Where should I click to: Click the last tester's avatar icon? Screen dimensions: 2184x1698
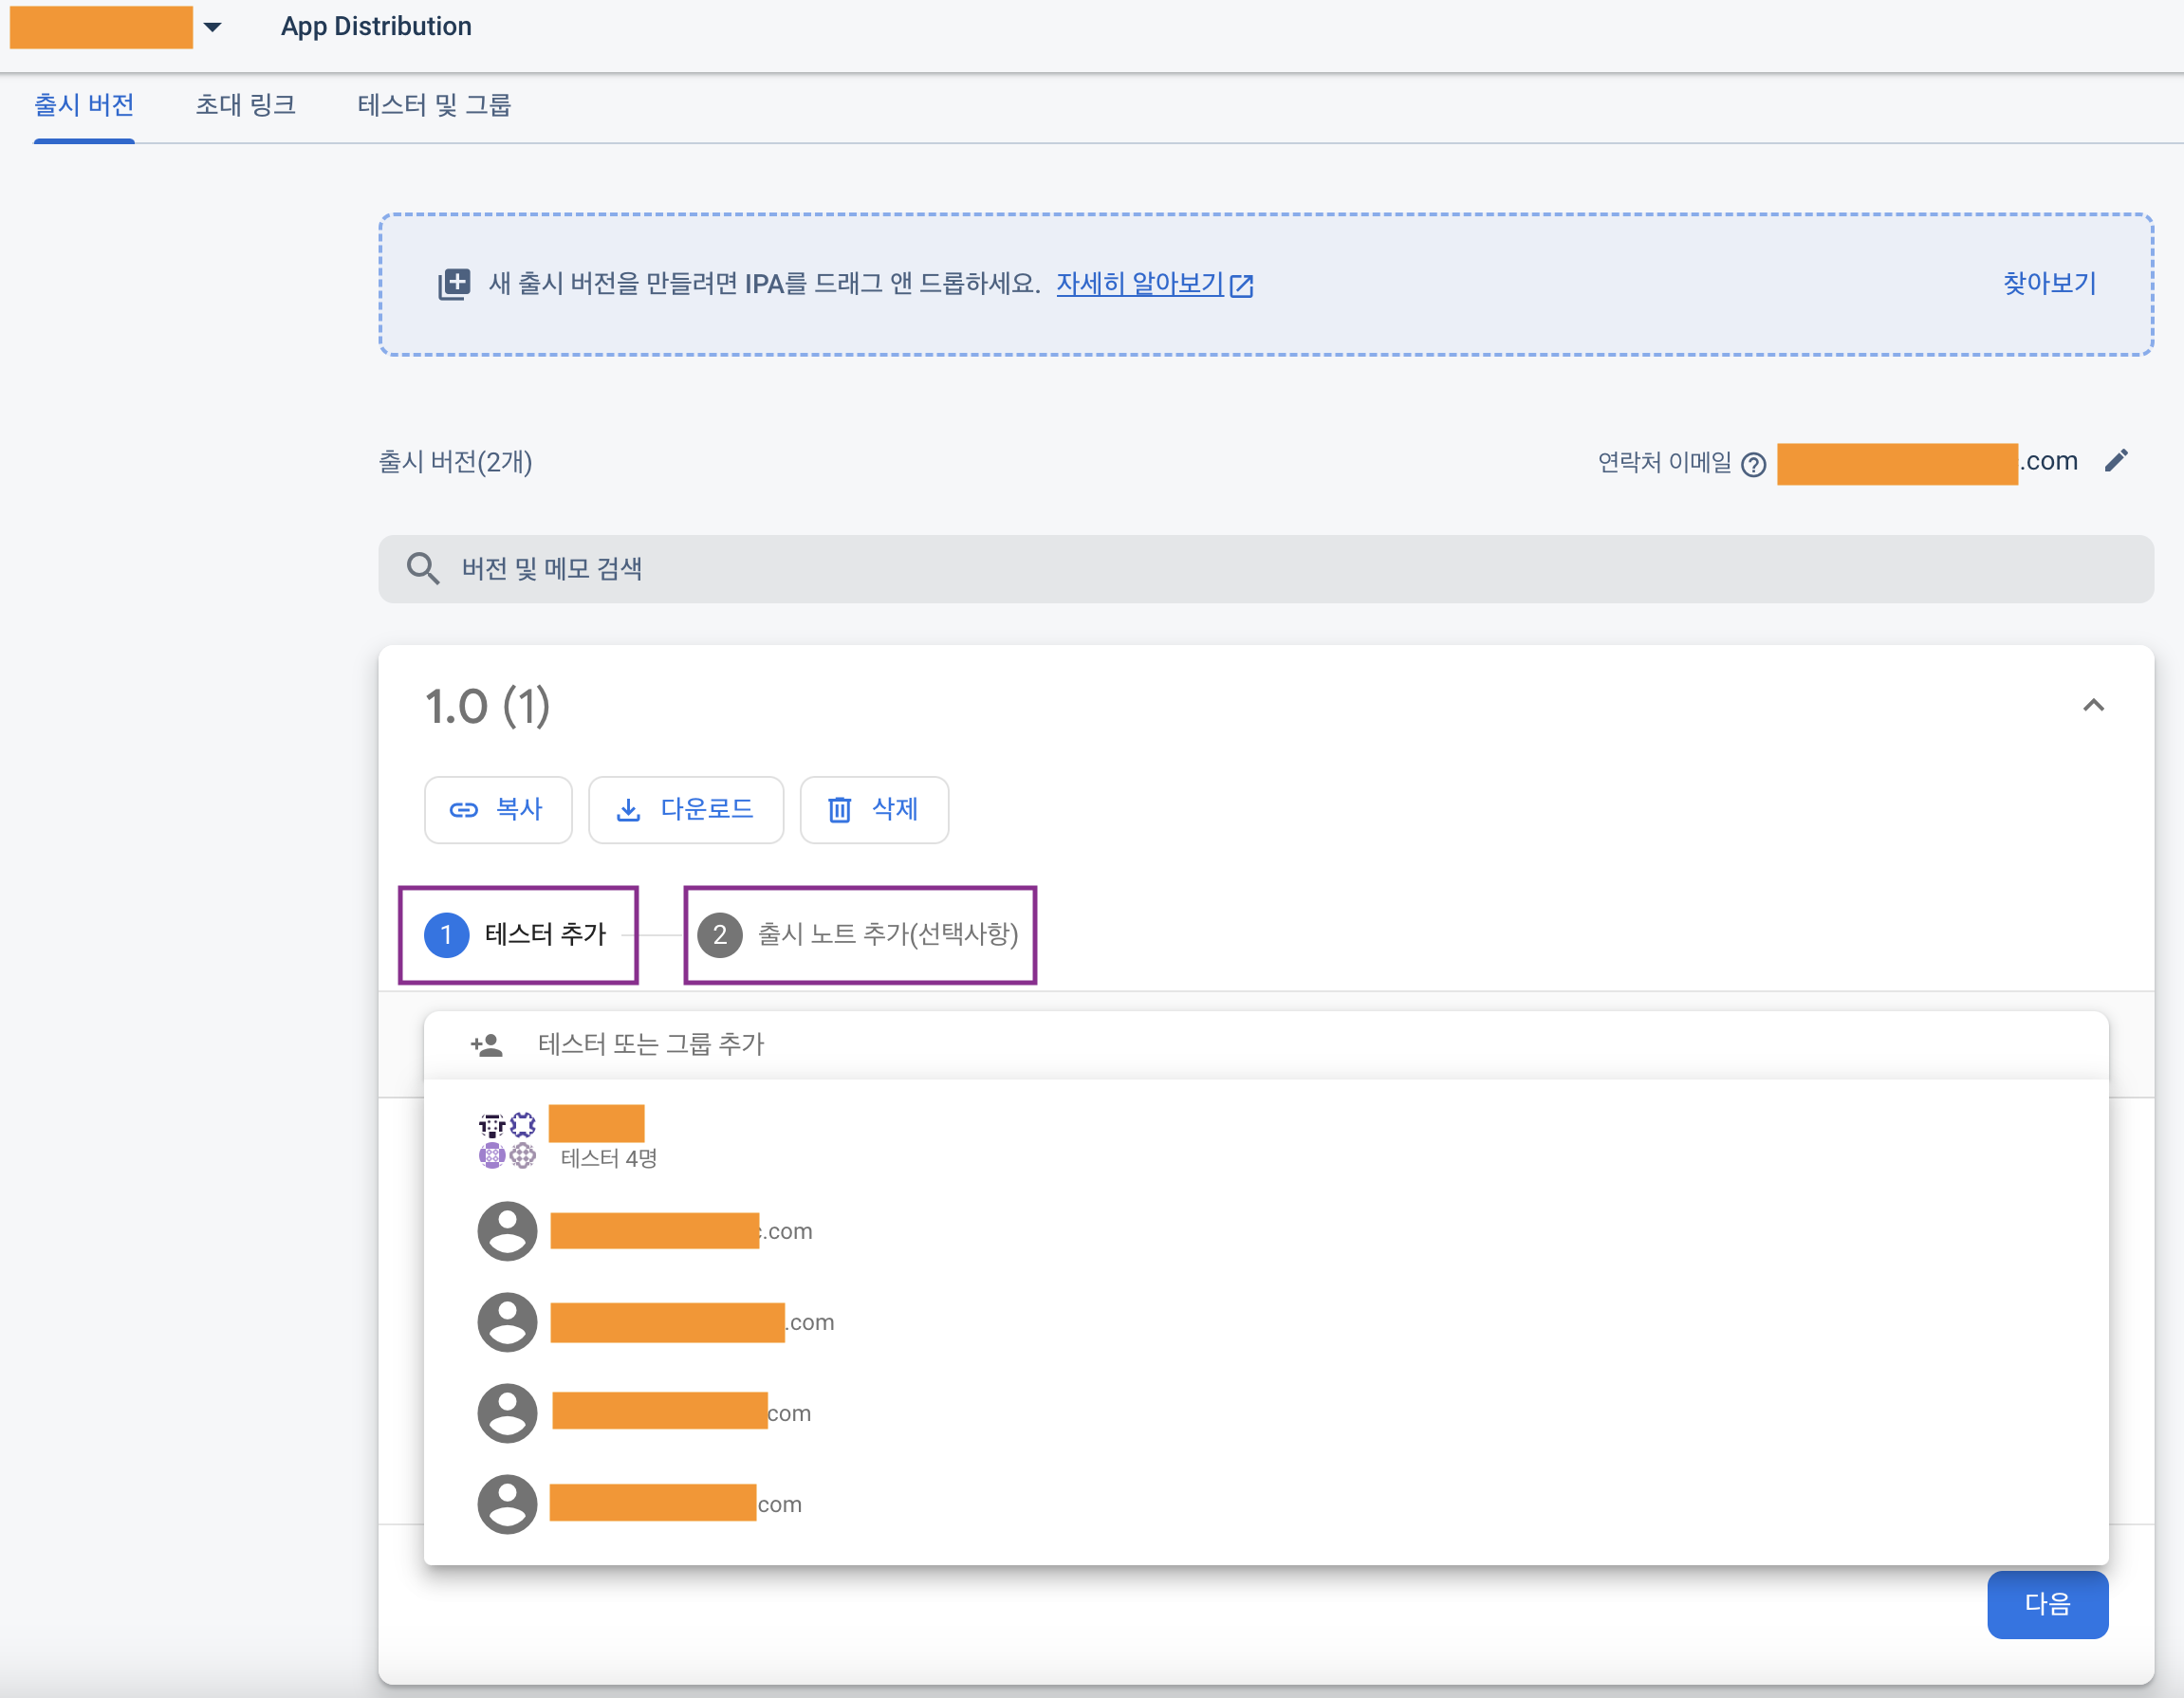point(507,1504)
